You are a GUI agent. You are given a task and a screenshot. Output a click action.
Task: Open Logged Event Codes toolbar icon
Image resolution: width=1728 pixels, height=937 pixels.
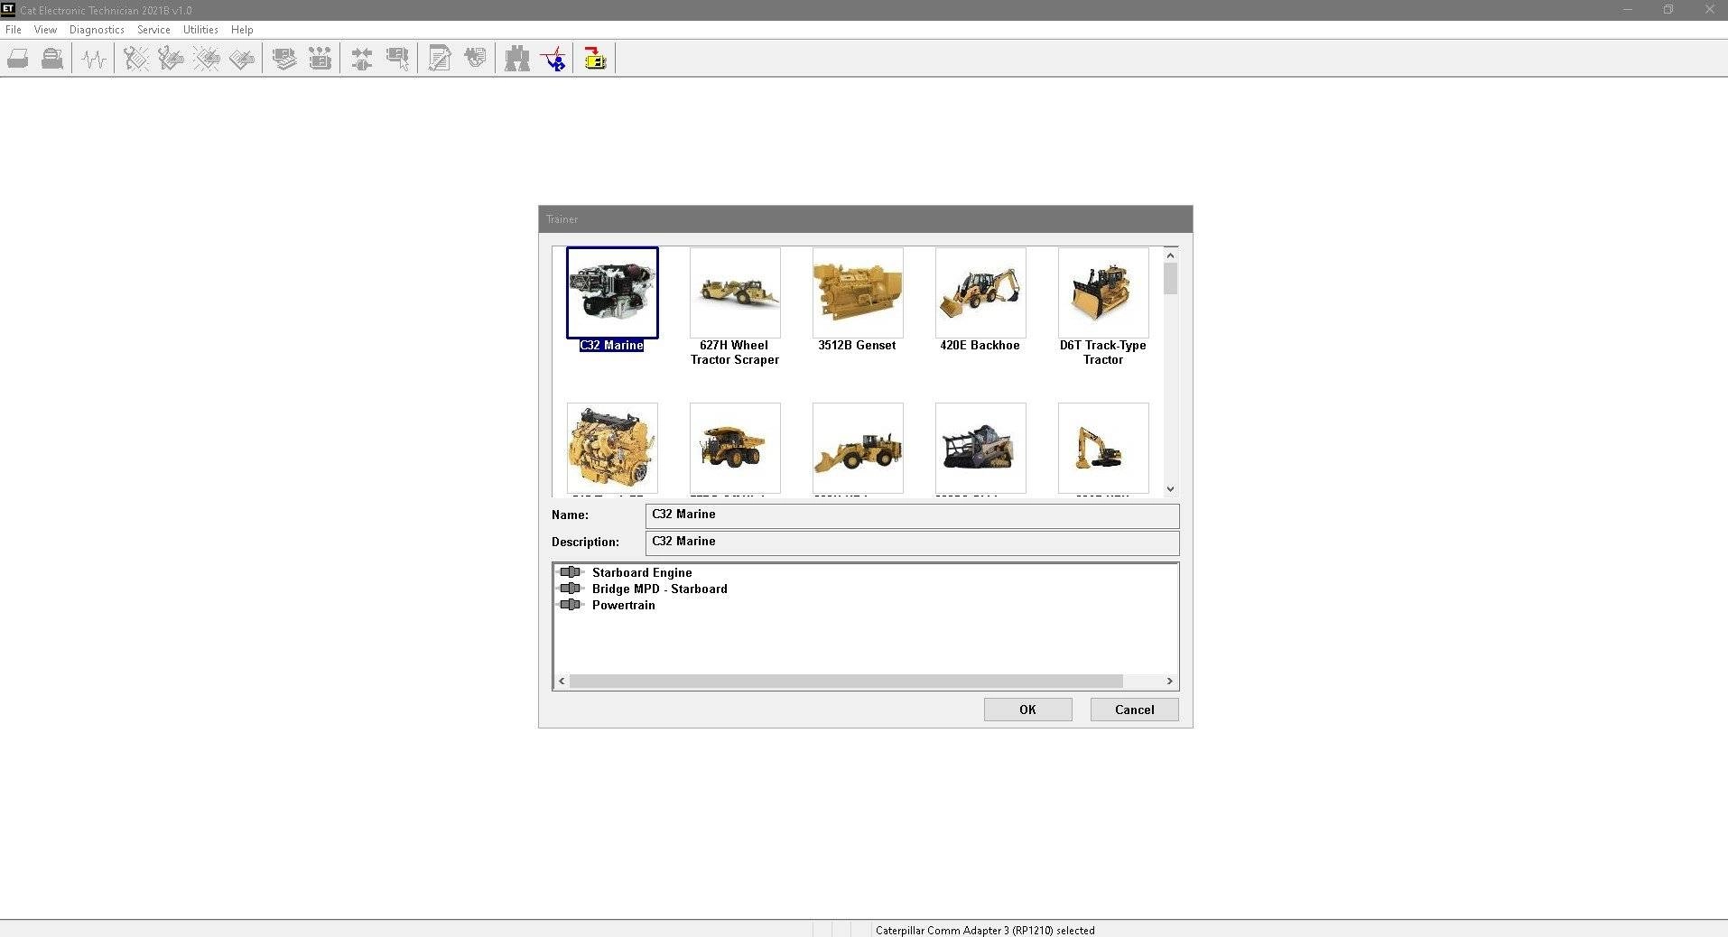click(x=242, y=60)
